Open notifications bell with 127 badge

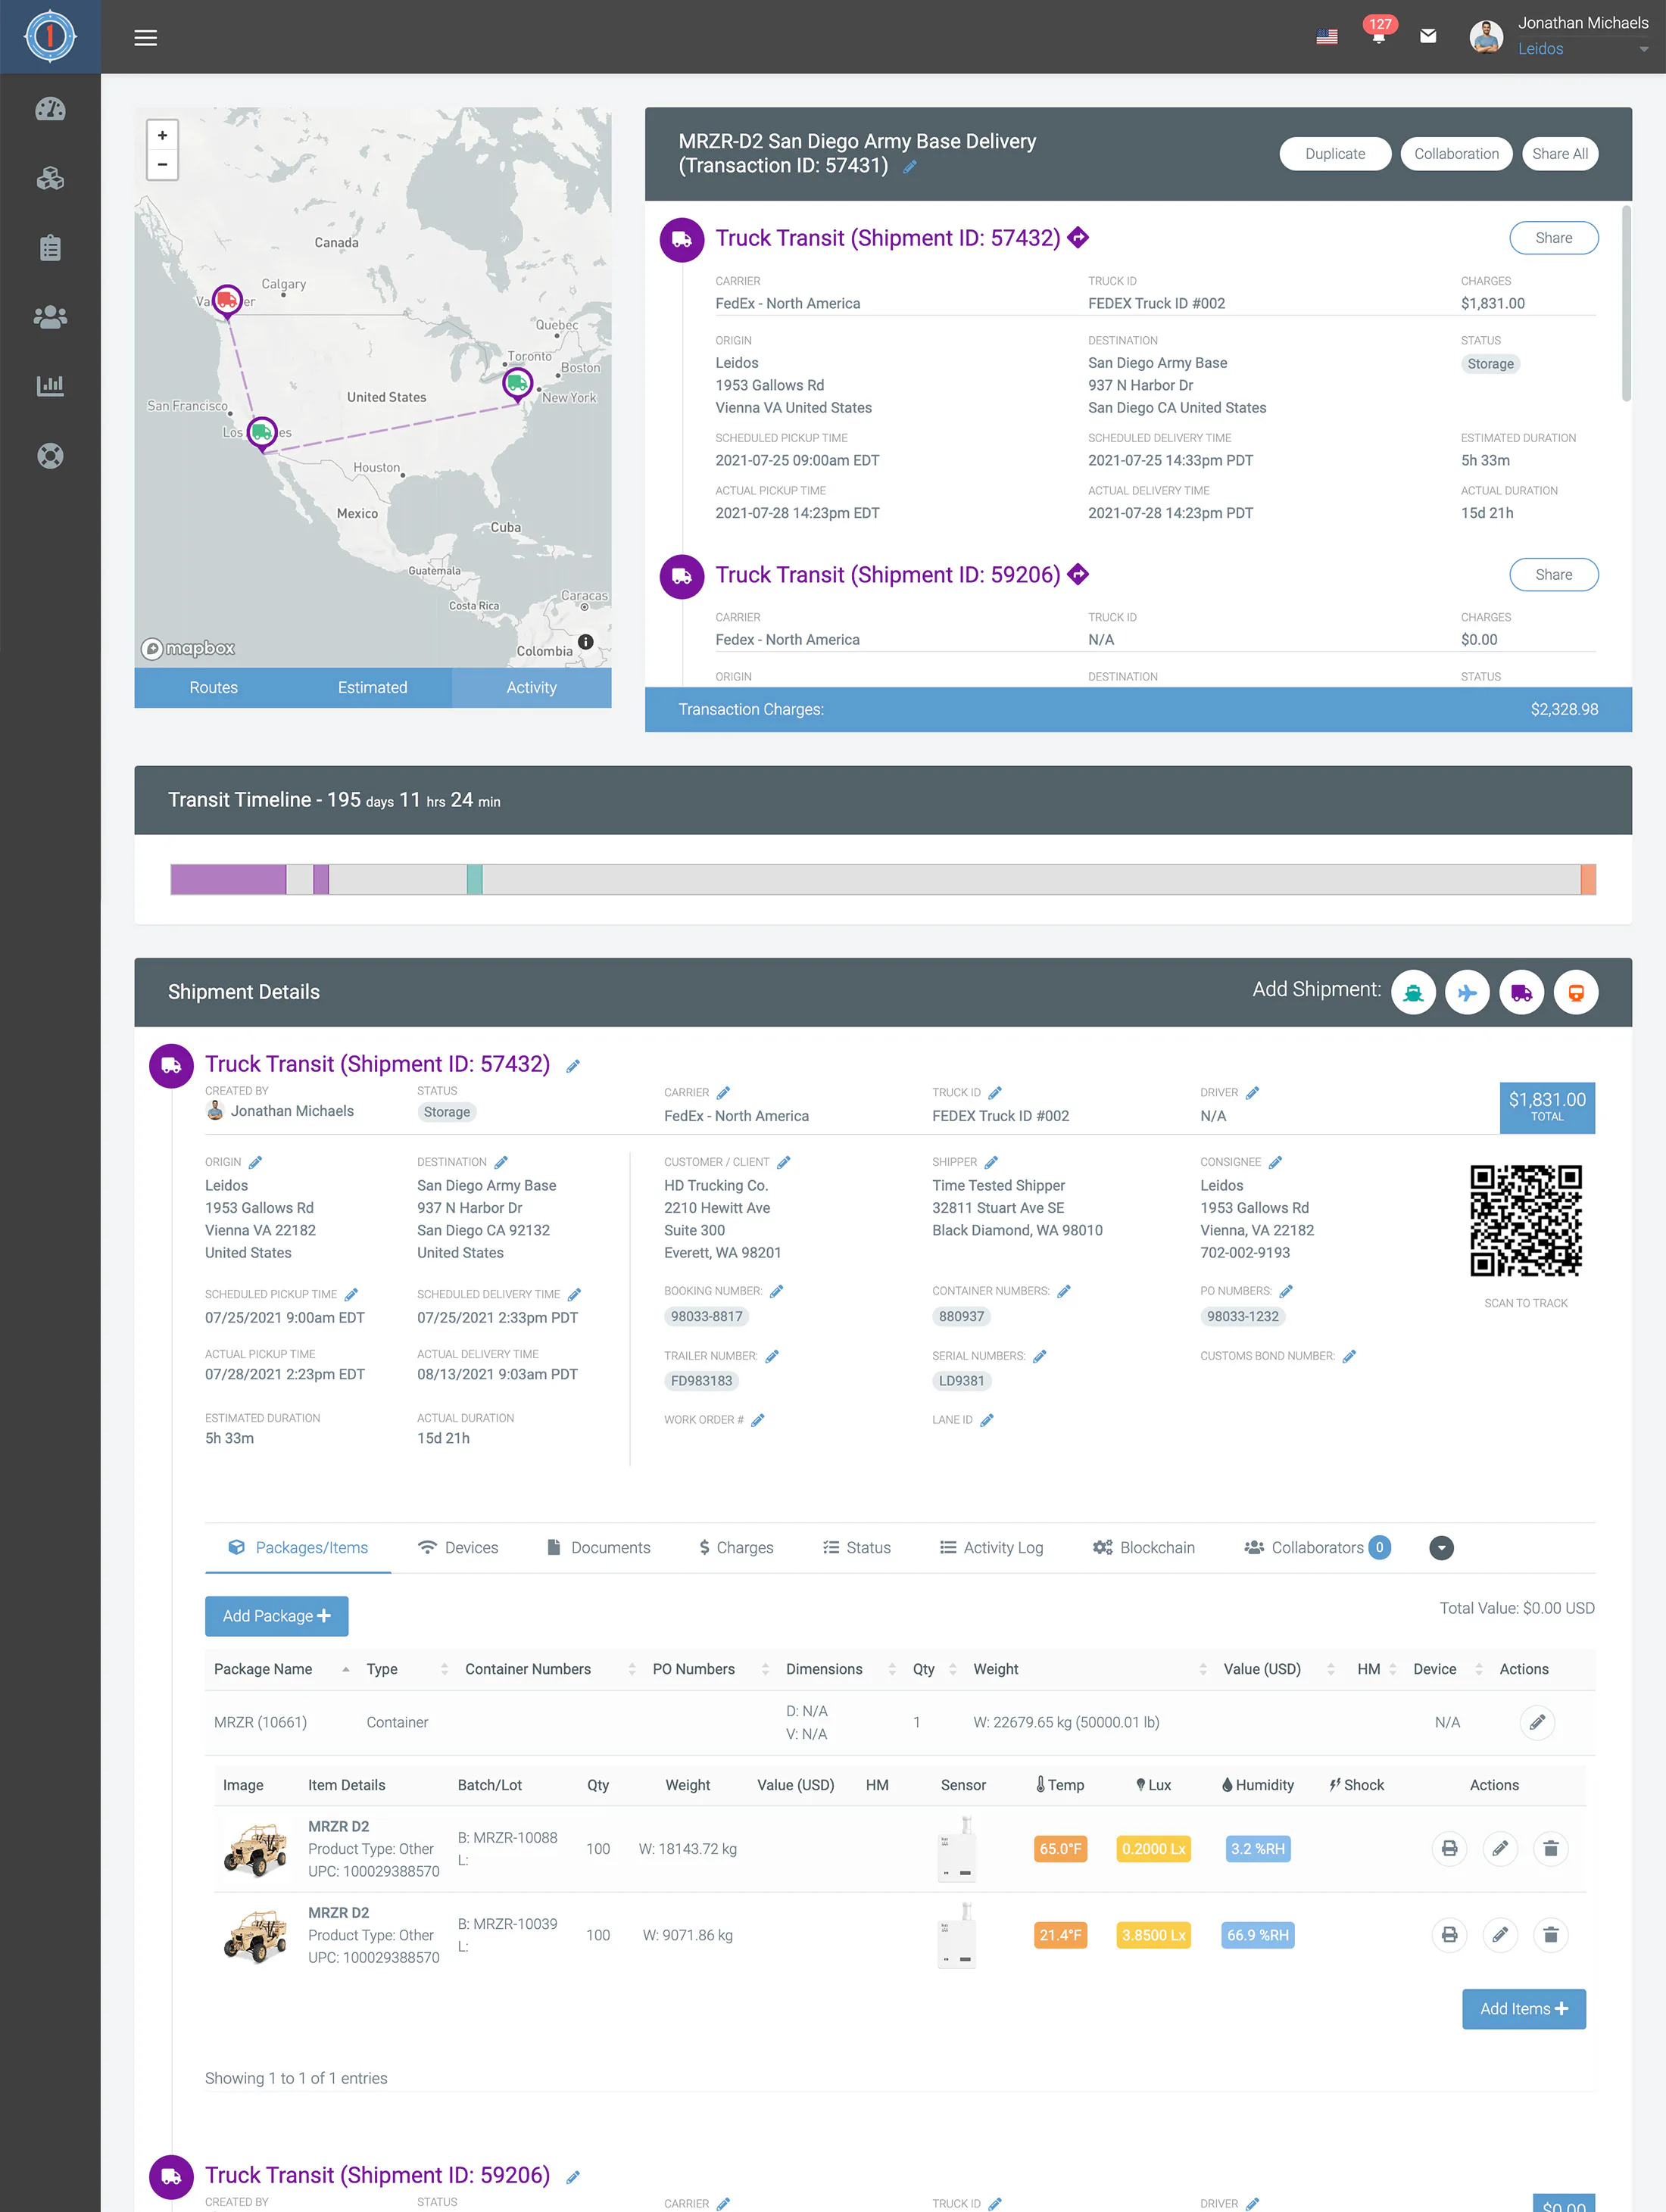[1379, 32]
